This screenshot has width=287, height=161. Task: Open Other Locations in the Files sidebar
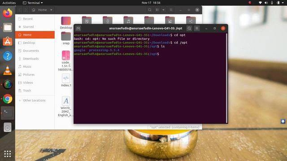click(35, 100)
